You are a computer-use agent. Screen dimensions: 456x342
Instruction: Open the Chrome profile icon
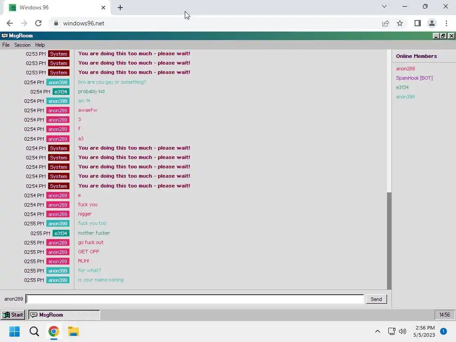[432, 23]
